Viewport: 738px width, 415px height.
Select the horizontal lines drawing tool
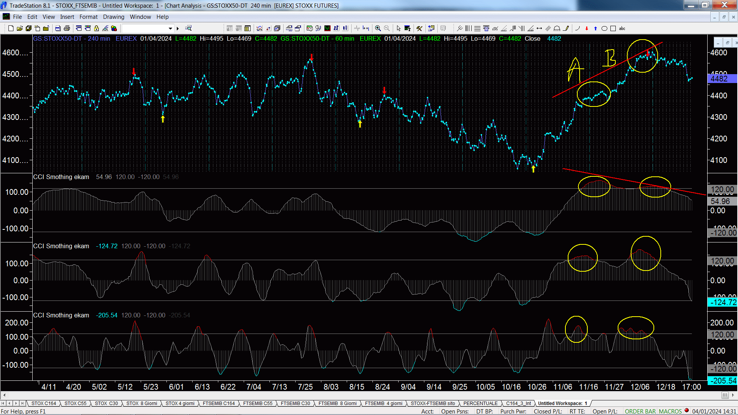point(477,28)
